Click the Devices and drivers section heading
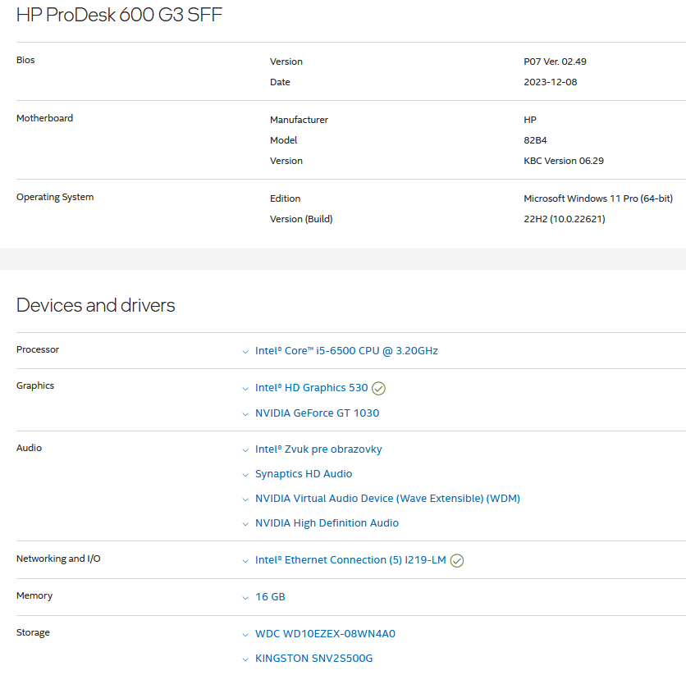The image size is (686, 675). coord(95,305)
